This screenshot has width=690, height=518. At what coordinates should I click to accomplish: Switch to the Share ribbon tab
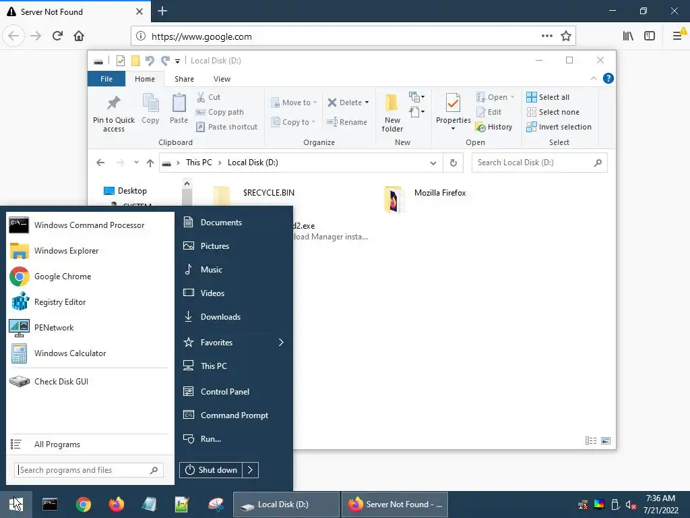point(184,79)
